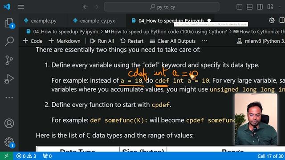The width and height of the screenshot is (285, 160).
Task: Click the unsaved dot on notebook tab
Action: [209, 20]
